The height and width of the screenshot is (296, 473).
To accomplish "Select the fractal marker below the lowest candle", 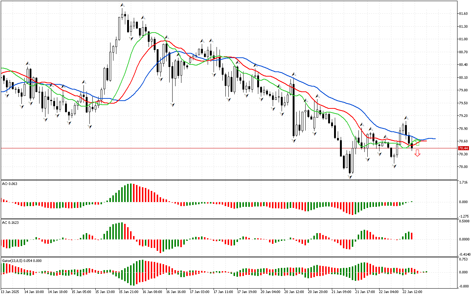I will (350, 177).
